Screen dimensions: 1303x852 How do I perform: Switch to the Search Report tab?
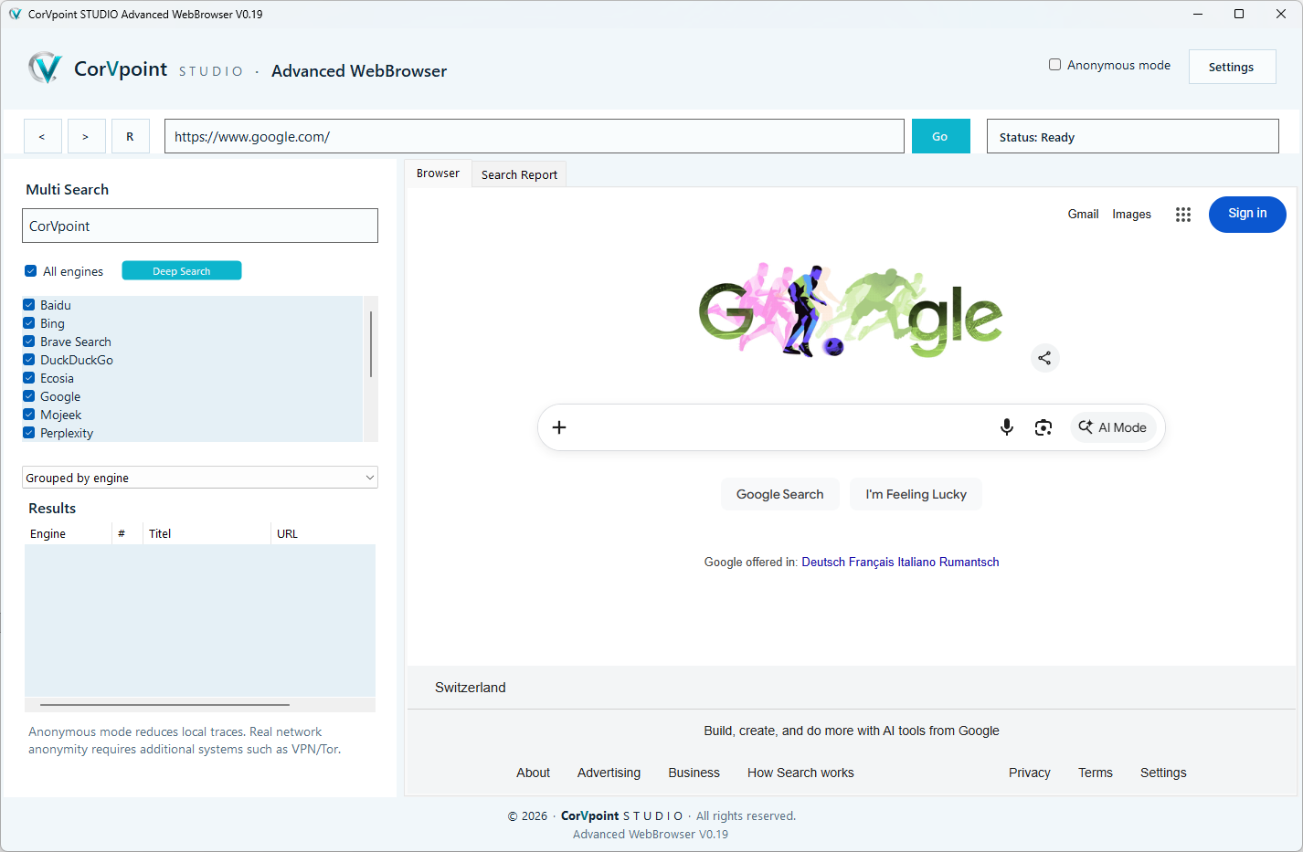click(519, 174)
